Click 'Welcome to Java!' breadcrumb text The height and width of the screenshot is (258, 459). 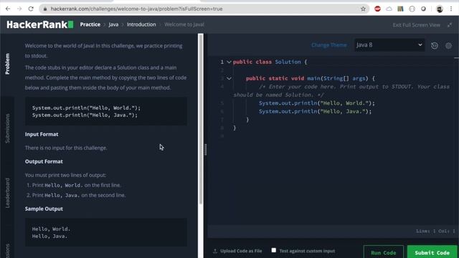pos(184,24)
